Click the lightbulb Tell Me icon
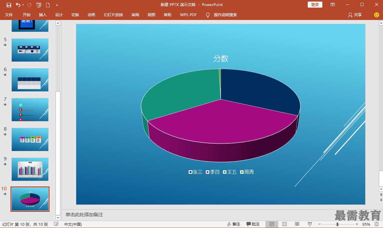 208,15
